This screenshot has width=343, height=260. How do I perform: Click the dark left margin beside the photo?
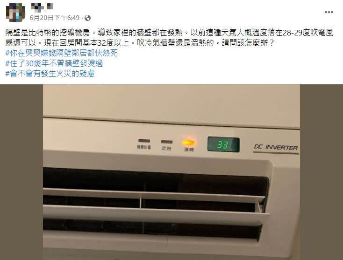[21, 172]
